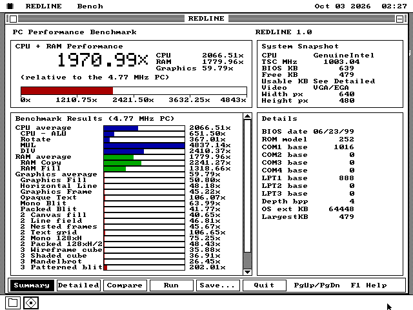This screenshot has height=310, width=413.
Task: Click the MUL blue result bar
Action: point(144,145)
